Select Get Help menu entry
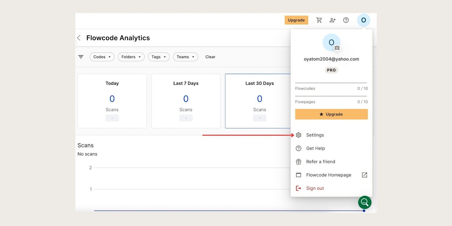The width and height of the screenshot is (452, 226). click(x=331, y=148)
